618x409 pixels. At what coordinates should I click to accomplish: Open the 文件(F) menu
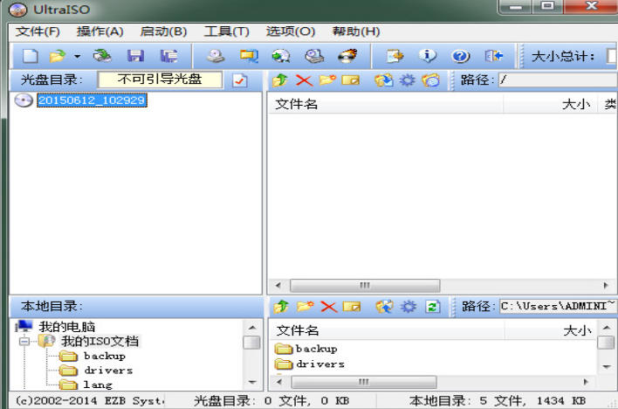click(38, 31)
